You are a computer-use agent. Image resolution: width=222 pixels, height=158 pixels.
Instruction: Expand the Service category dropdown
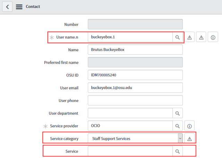[180, 138]
